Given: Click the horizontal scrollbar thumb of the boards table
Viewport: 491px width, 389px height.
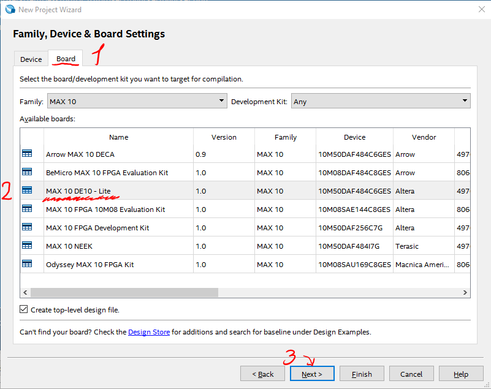Looking at the screenshot, I should pyautogui.click(x=124, y=292).
